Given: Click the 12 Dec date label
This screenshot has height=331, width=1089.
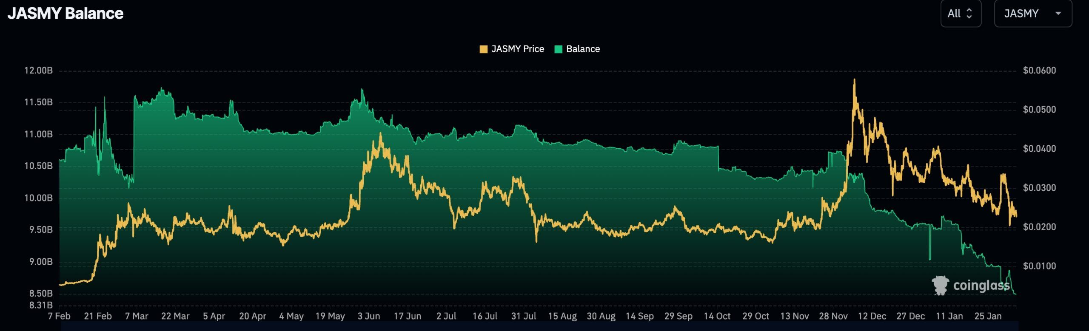Looking at the screenshot, I should coord(872,316).
